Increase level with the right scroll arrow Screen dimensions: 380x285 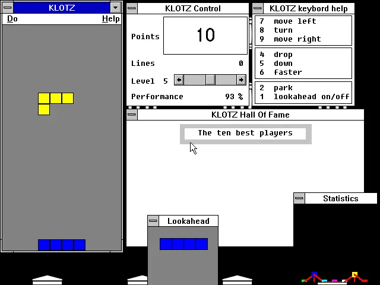coord(241,80)
